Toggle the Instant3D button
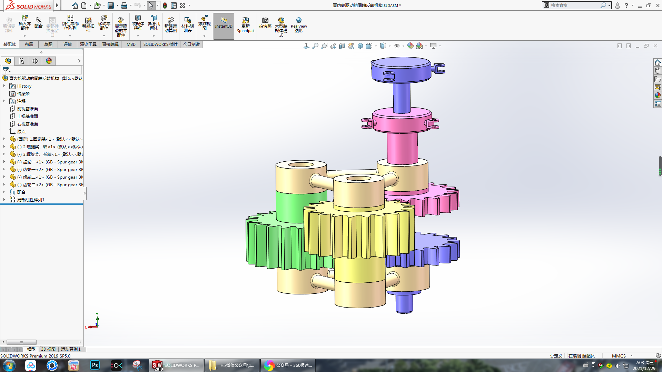Screen dimensions: 662x372 coord(224,26)
